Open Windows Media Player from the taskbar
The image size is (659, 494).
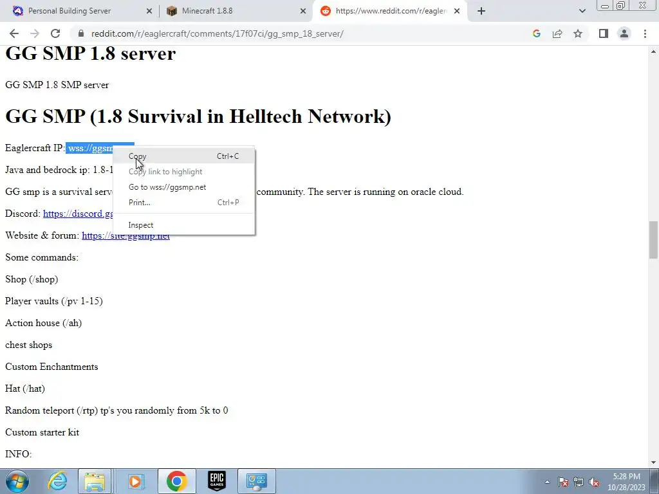pyautogui.click(x=135, y=481)
